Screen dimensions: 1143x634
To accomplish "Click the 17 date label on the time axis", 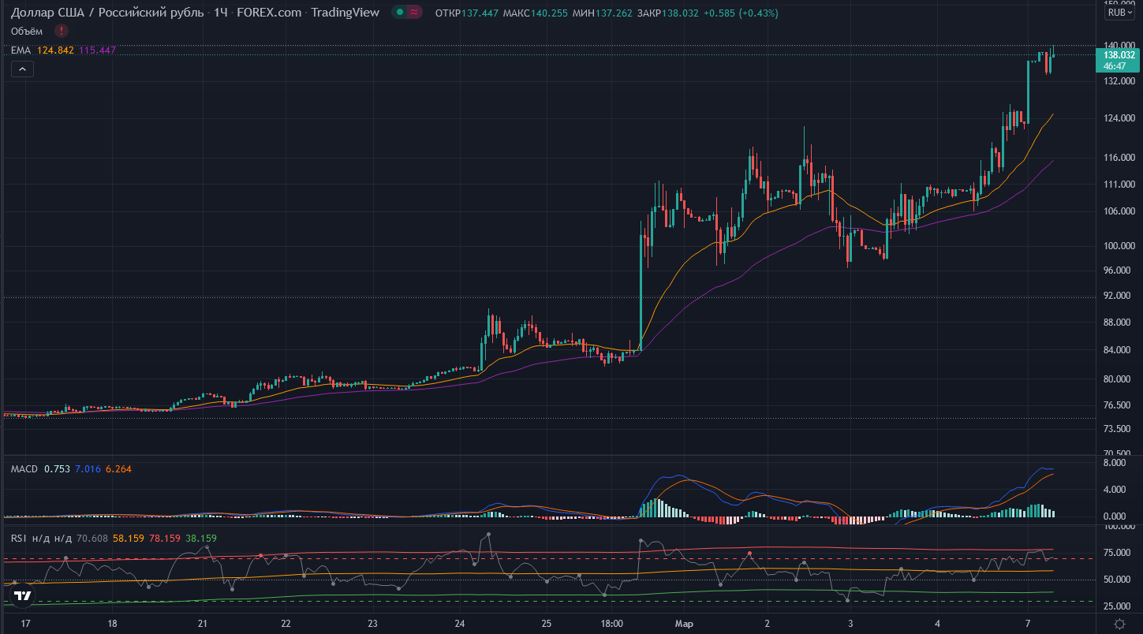I will (x=26, y=624).
